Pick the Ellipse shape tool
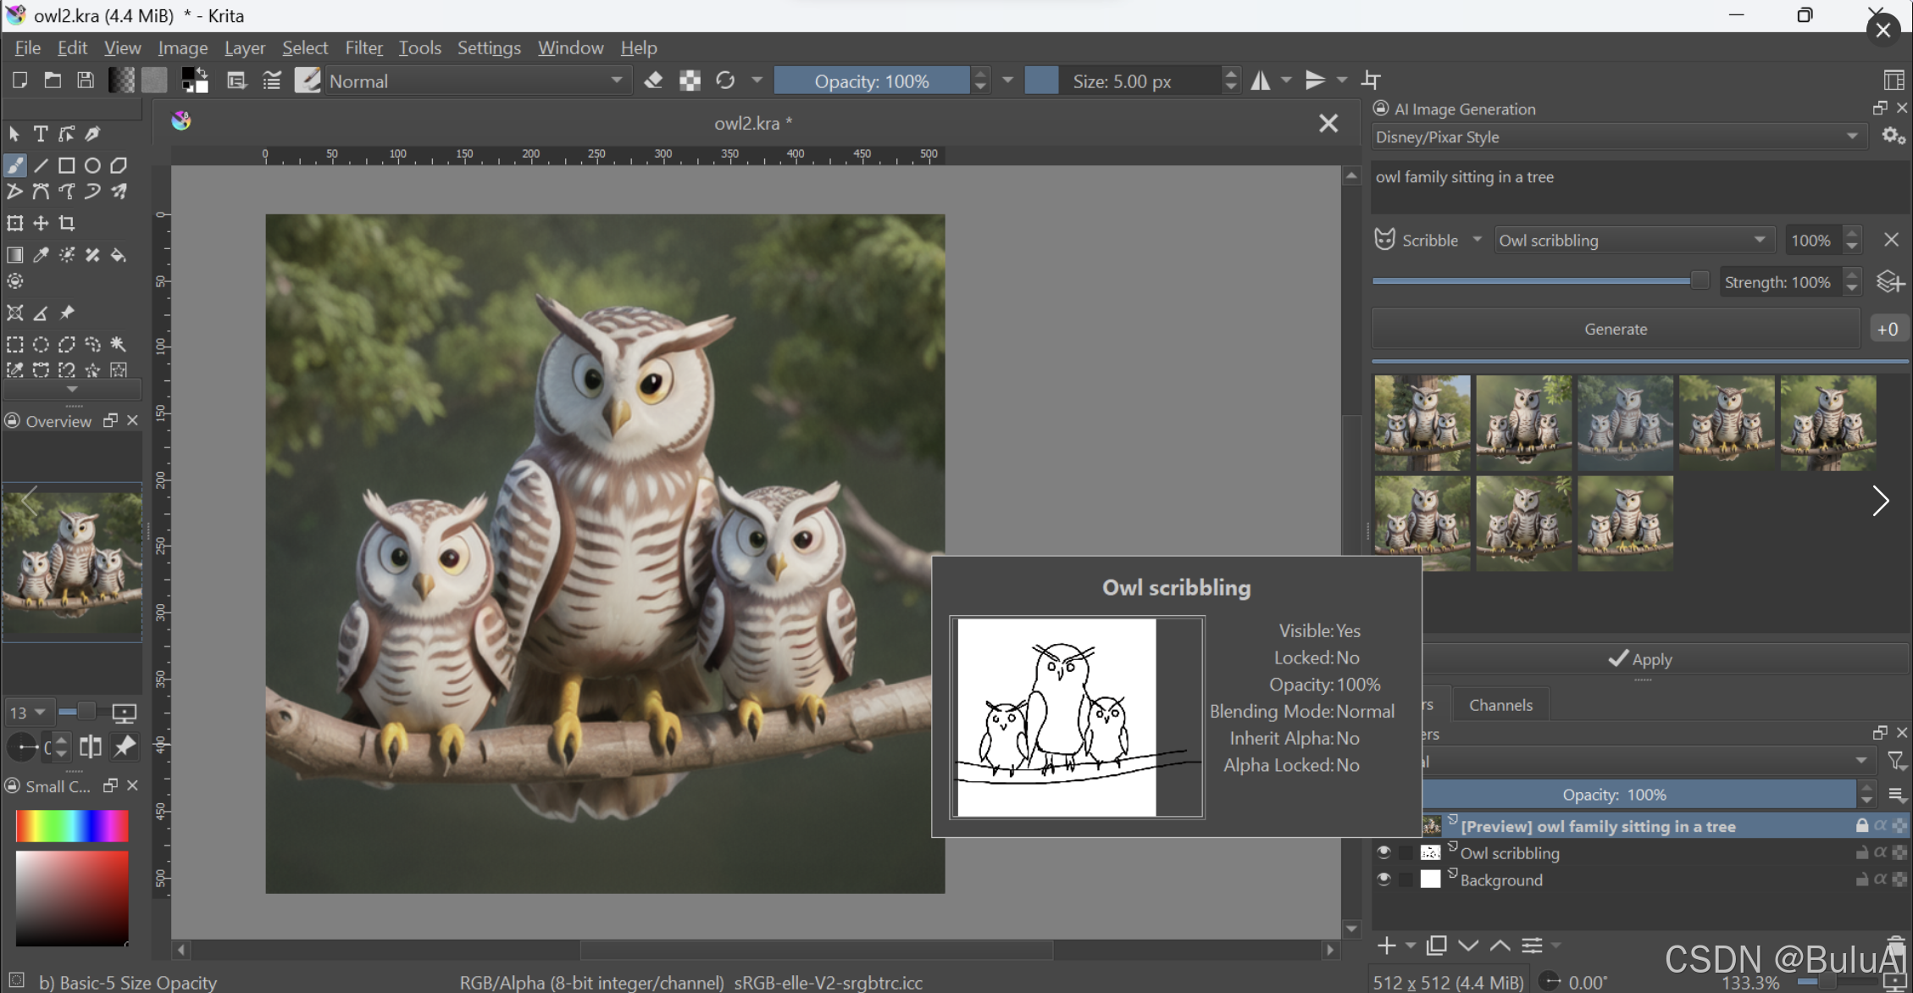The height and width of the screenshot is (993, 1913). tap(92, 166)
